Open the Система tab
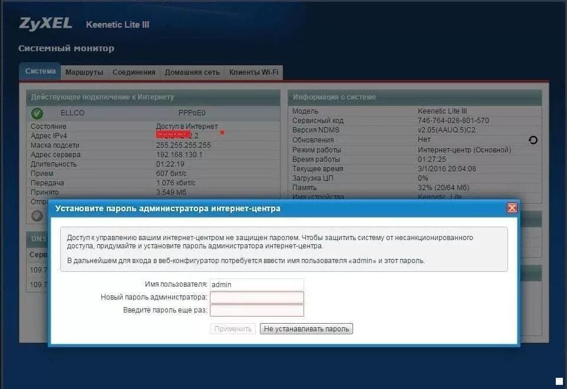The image size is (567, 389). click(41, 71)
